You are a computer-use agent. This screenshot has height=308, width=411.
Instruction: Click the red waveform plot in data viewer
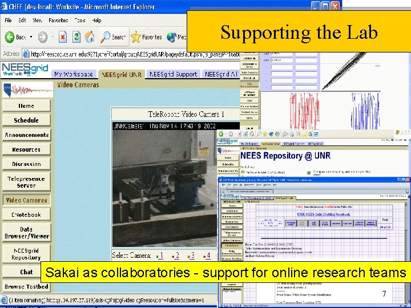(304, 111)
